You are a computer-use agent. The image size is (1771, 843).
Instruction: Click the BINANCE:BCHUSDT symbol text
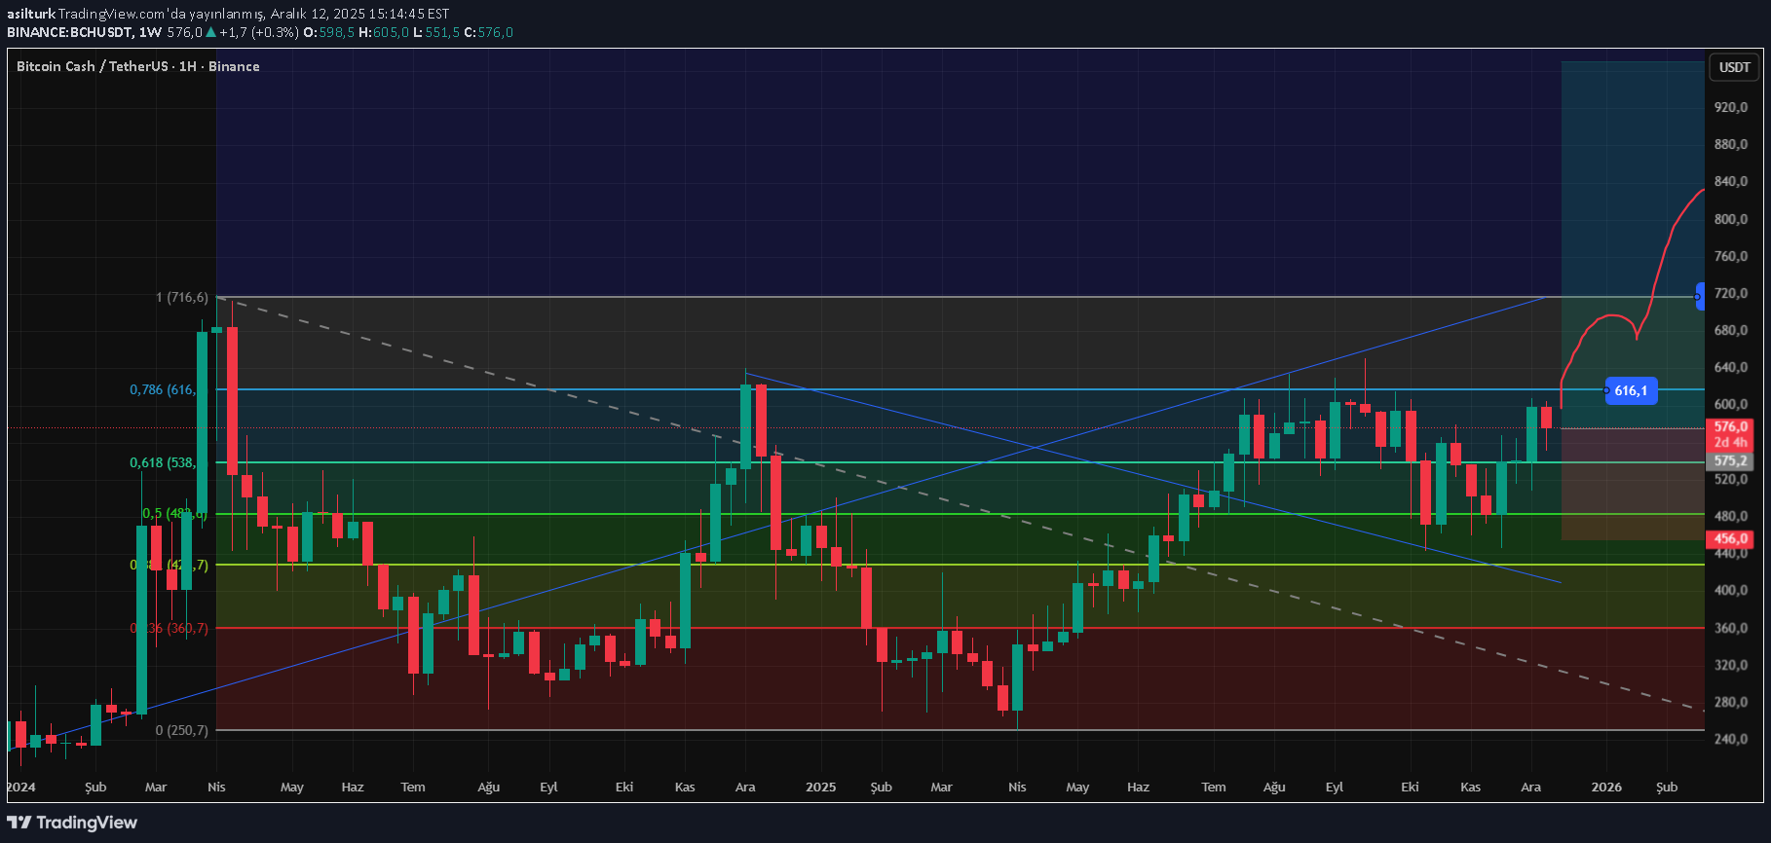[x=69, y=32]
